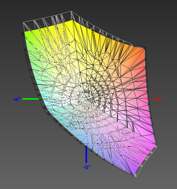Screen dimensions: 177x189
Task: Click the +a* axis label
Action: tap(157, 99)
